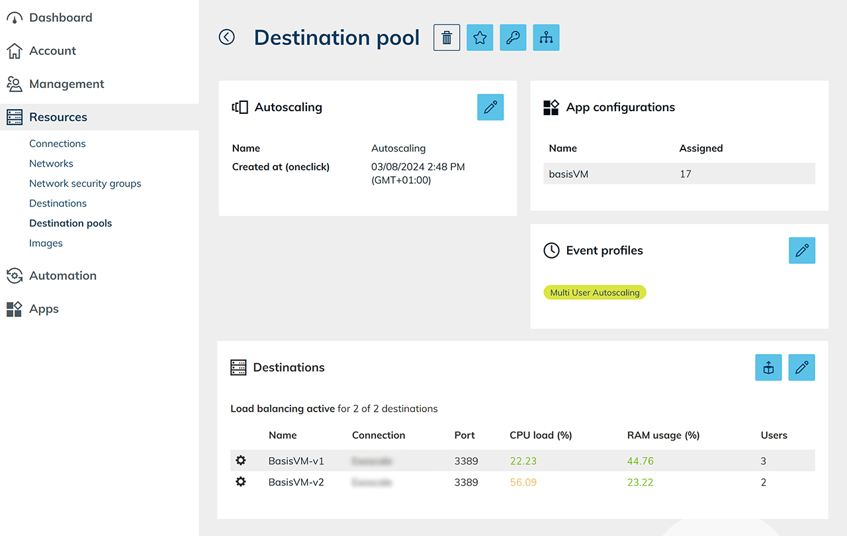This screenshot has width=847, height=536.
Task: Navigate to Images in sidebar
Action: click(46, 243)
